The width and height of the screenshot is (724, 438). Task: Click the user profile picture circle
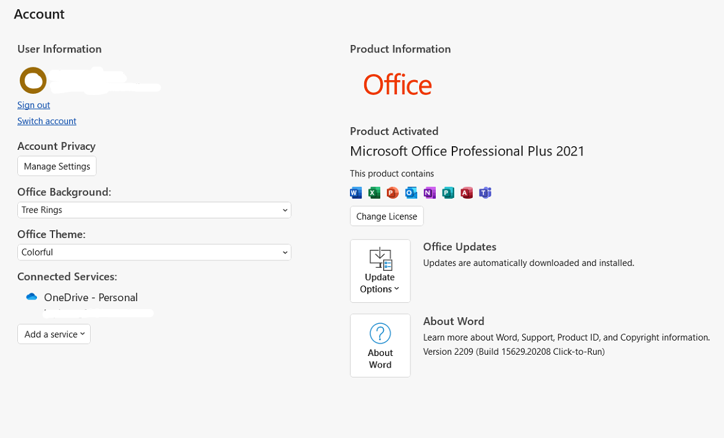click(33, 80)
